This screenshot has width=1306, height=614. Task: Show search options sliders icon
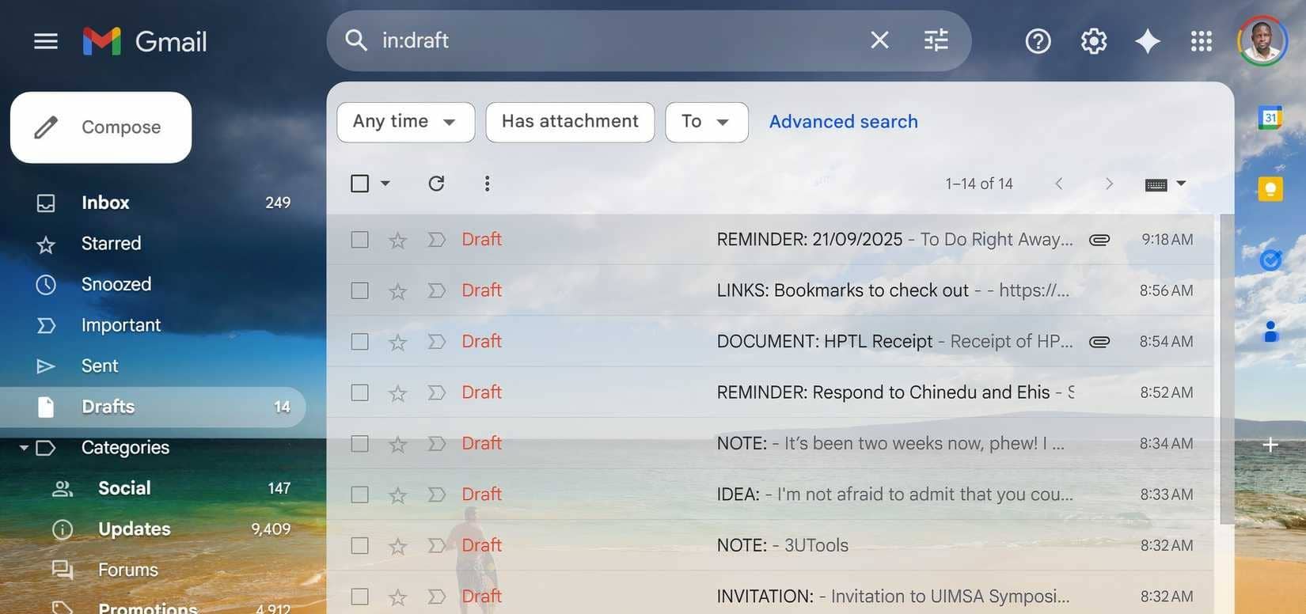tap(936, 40)
